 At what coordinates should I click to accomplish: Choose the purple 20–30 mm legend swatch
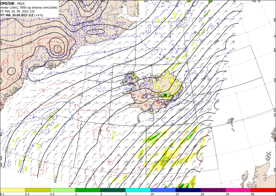coord(213,190)
